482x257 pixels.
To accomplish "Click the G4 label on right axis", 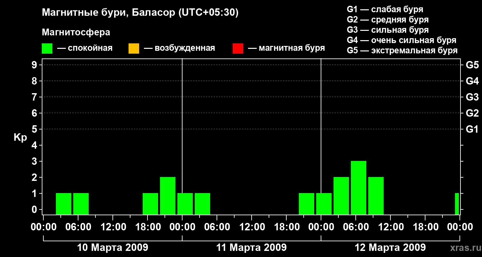I will point(472,81).
